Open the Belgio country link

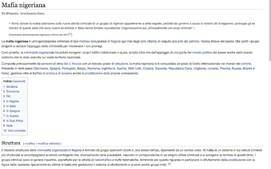[81, 69]
